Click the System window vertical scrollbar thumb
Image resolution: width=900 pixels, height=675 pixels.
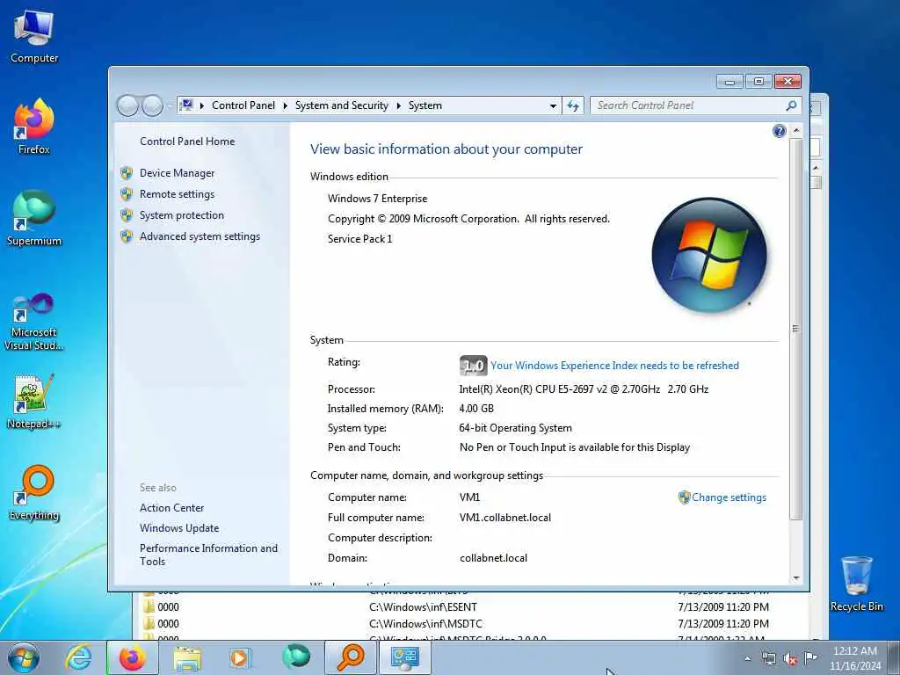(795, 329)
